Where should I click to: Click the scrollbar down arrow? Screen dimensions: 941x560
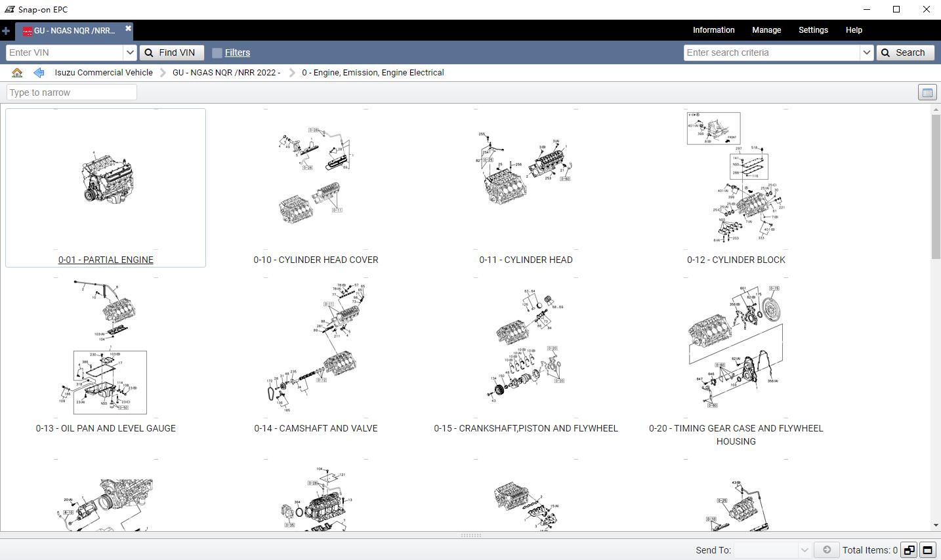(x=936, y=525)
